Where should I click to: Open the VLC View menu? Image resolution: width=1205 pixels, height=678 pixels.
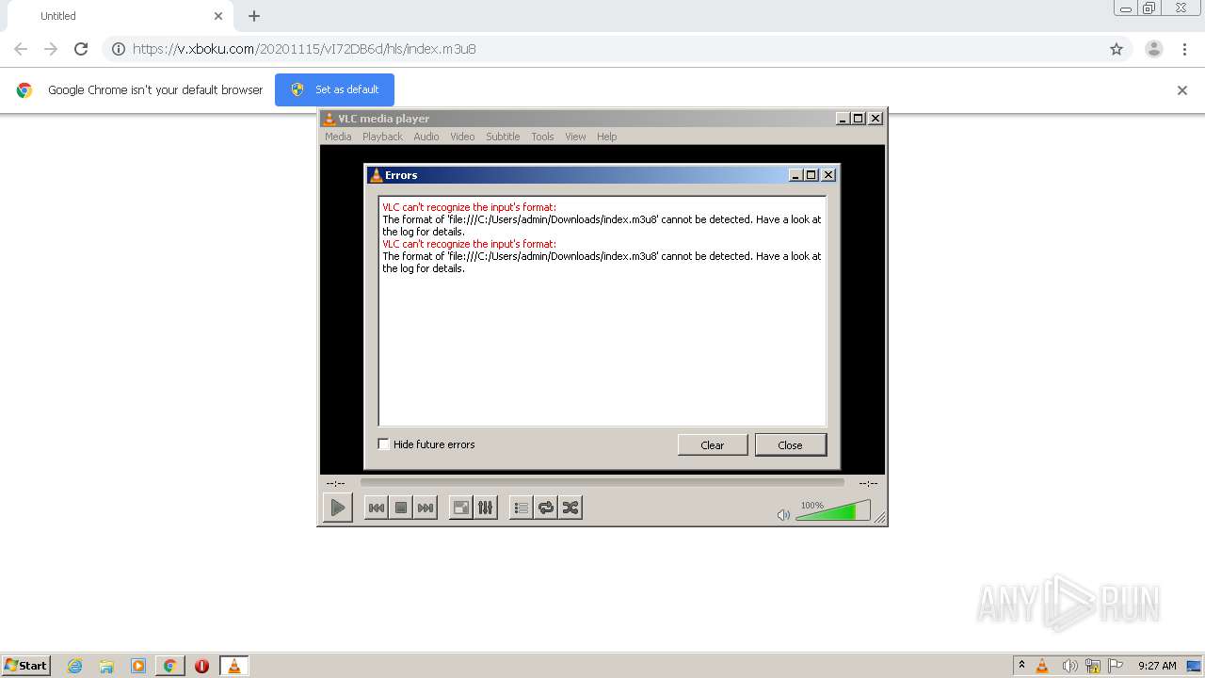(x=575, y=137)
